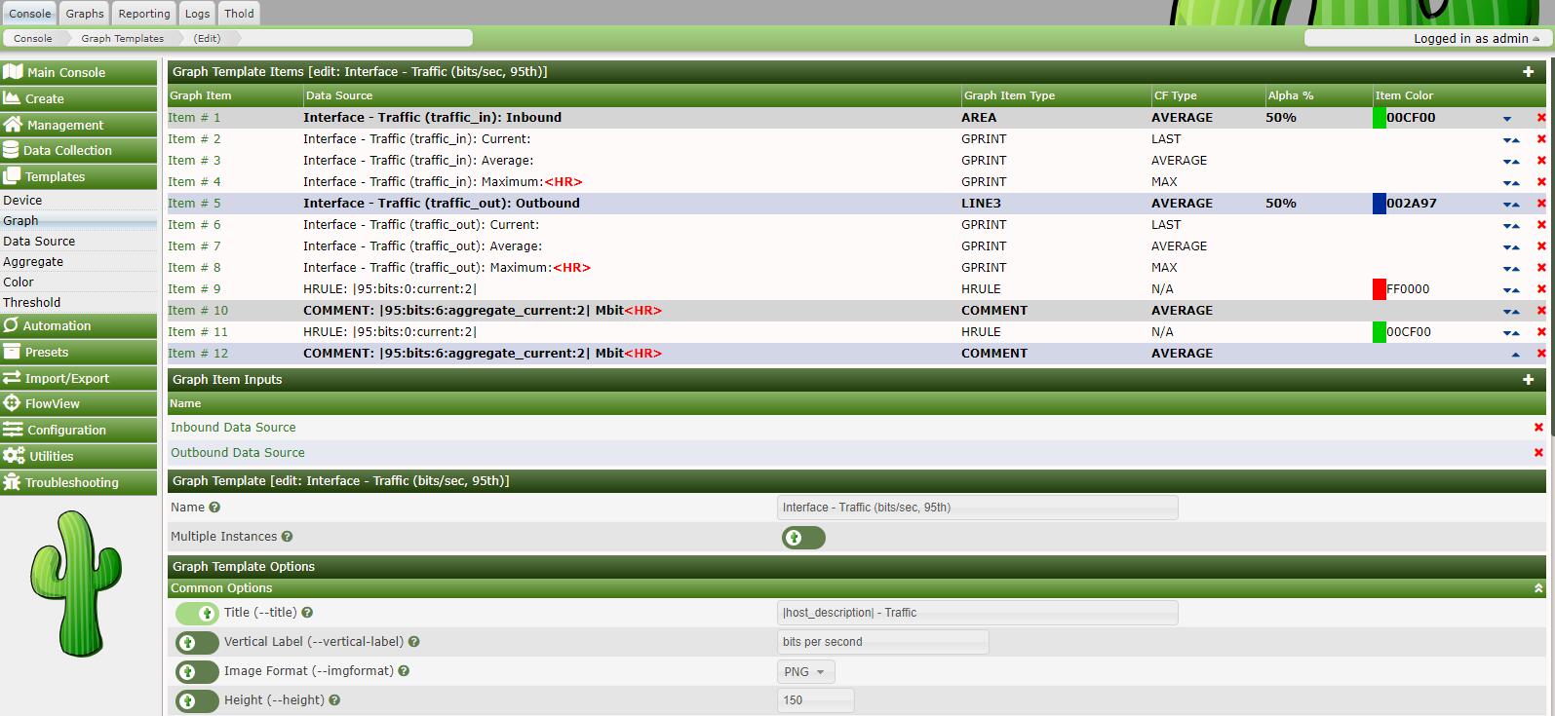The image size is (1555, 716).
Task: Toggle the Vertical Label override switch
Action: [x=197, y=643]
